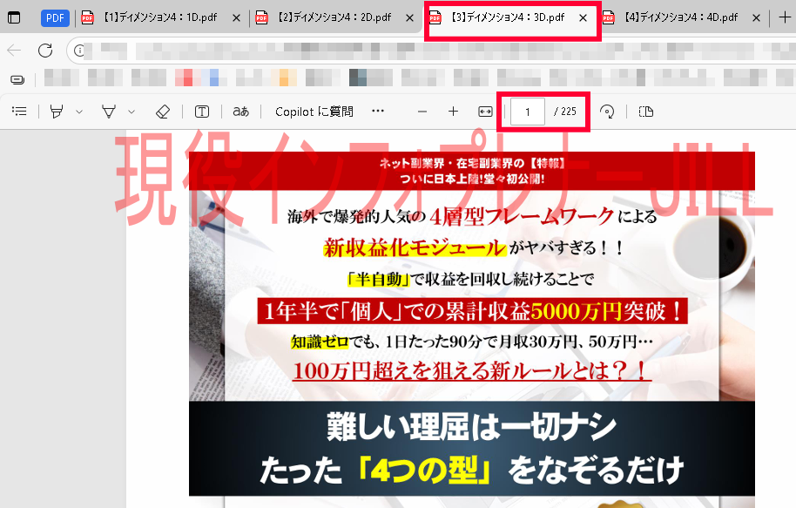Rotate the PDF page
Image resolution: width=796 pixels, height=508 pixels.
pos(608,112)
